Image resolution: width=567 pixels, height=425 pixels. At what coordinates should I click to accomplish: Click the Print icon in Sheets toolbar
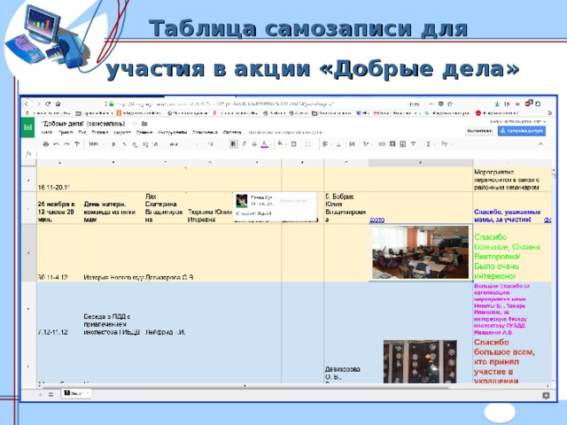click(45, 144)
